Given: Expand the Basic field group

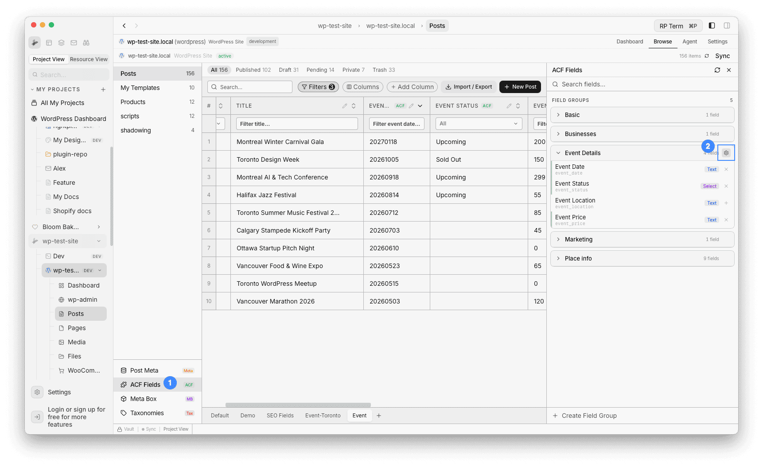Looking at the screenshot, I should coord(642,115).
